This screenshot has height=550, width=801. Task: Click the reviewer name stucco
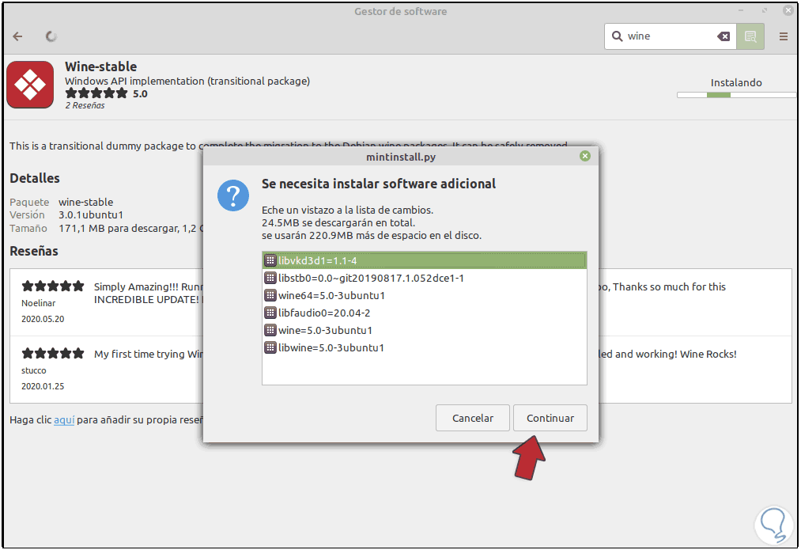pos(34,370)
